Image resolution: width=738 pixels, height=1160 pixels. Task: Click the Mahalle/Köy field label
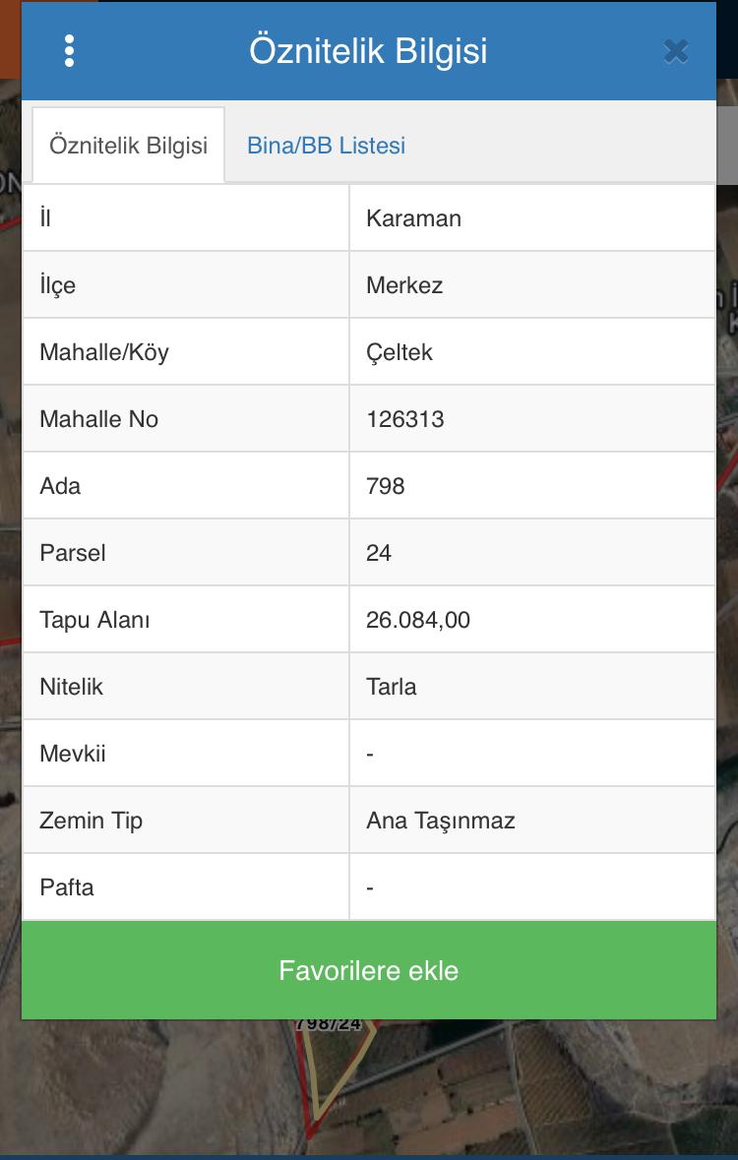(x=104, y=352)
